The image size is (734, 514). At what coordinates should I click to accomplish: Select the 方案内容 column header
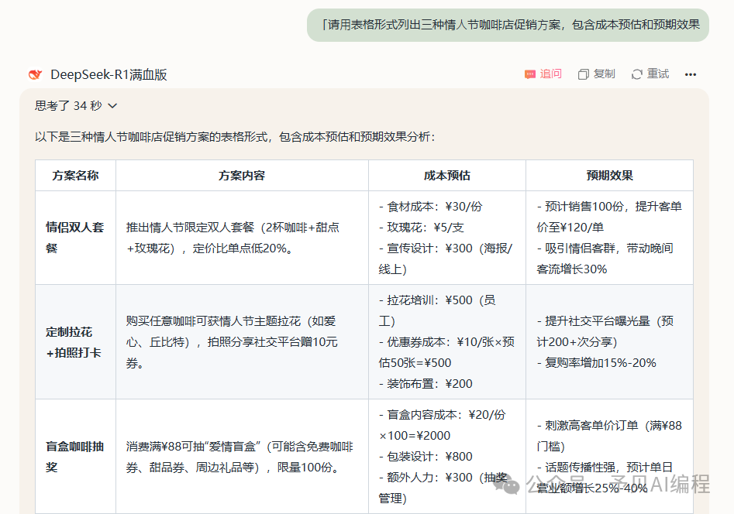tap(242, 176)
